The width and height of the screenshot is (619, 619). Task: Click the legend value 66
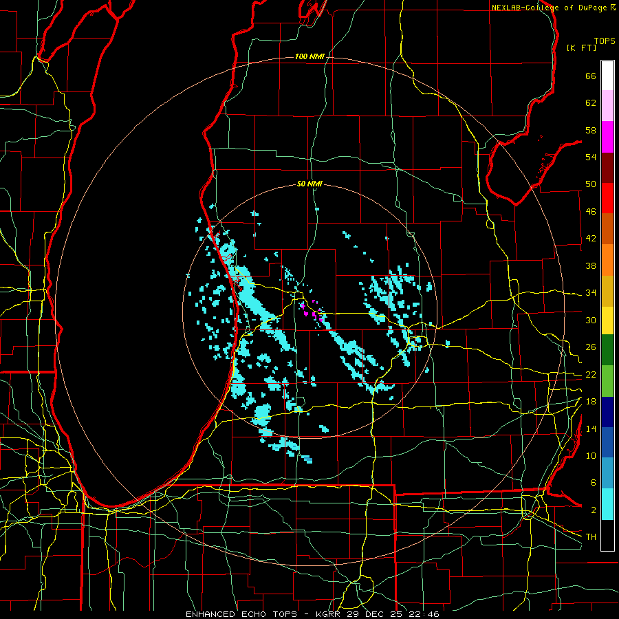pos(591,76)
